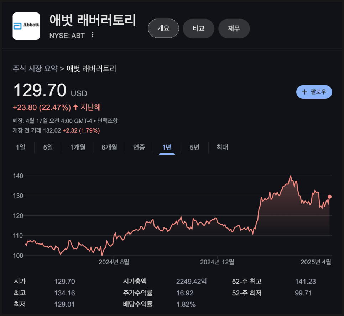Click the 애벗 래버러토리 page title
Image resolution: width=344 pixels, height=316 pixels.
pos(93,20)
